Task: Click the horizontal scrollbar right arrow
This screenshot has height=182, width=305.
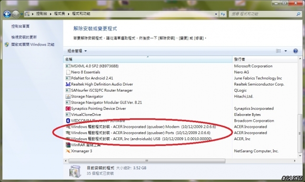Action: [295, 161]
